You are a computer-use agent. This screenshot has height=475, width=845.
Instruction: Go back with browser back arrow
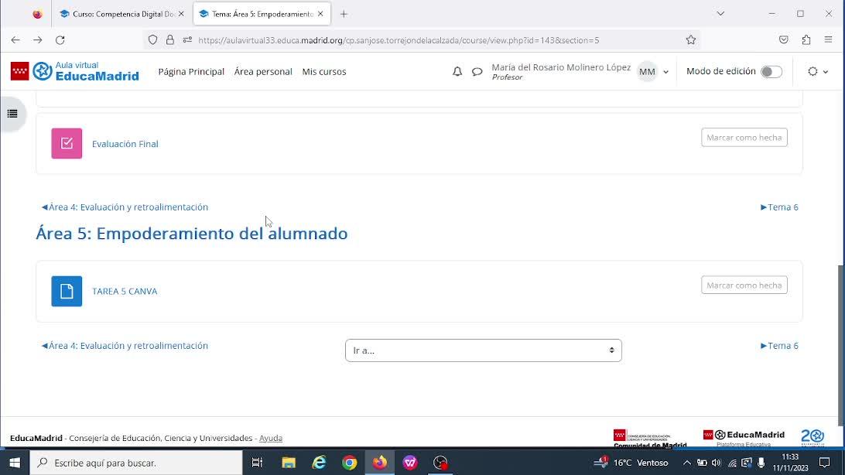click(x=15, y=40)
